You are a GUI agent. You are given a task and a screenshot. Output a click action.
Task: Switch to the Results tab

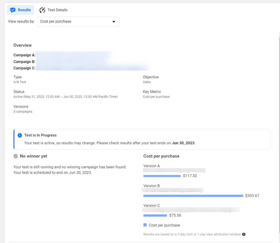pos(21,10)
